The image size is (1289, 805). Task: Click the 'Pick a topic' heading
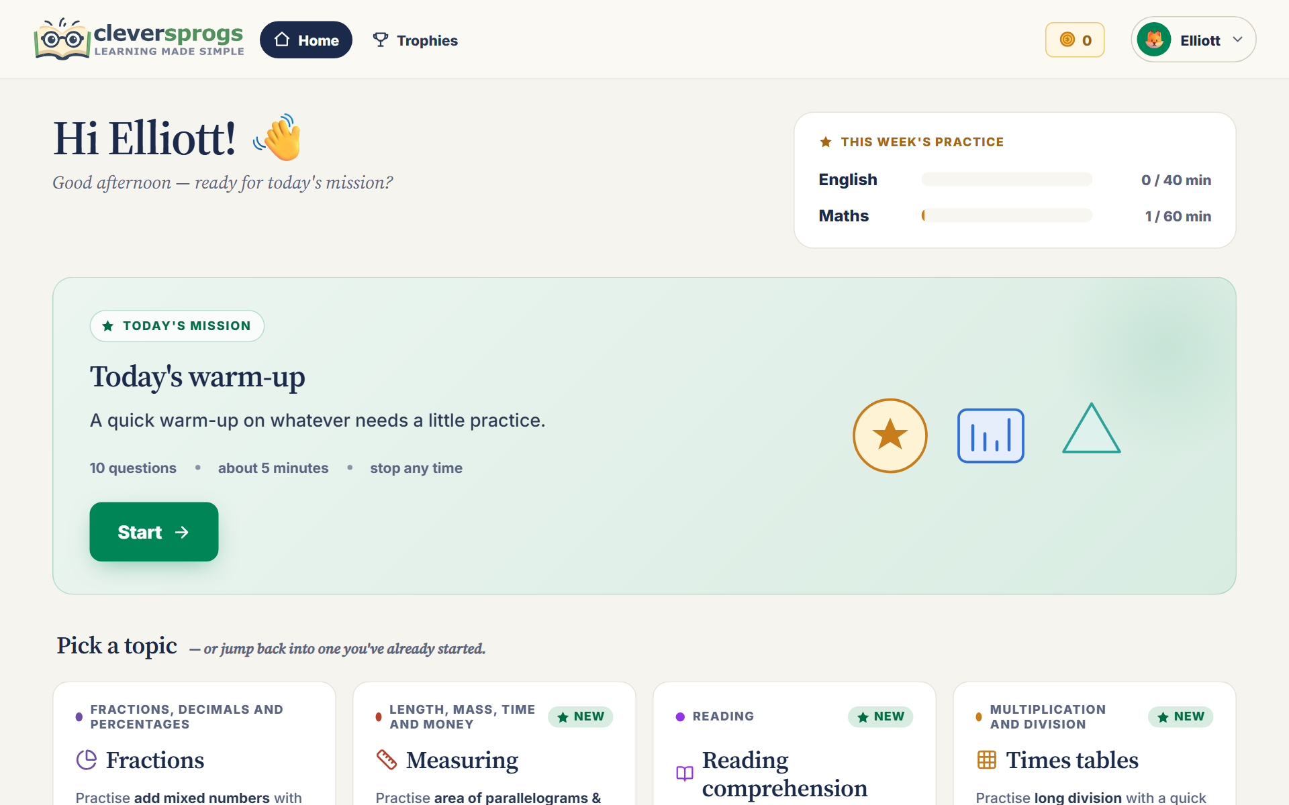(117, 645)
